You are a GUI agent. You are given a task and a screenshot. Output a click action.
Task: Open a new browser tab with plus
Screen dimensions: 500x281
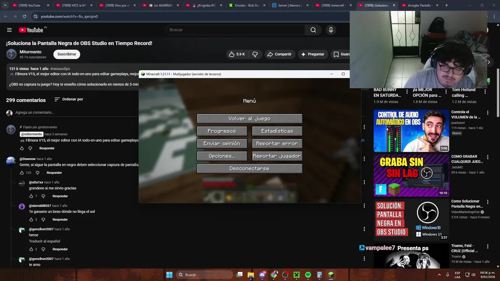(446, 5)
